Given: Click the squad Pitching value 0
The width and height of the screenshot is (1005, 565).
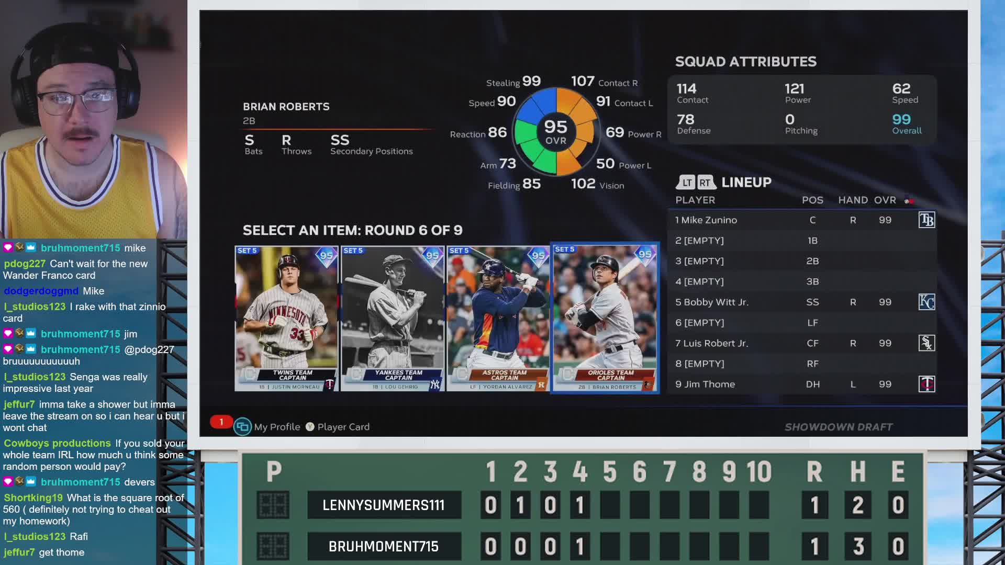Looking at the screenshot, I should 789,119.
